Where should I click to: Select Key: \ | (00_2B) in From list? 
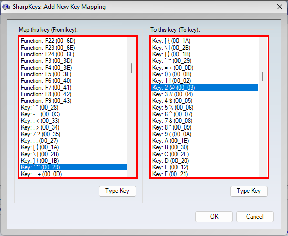click(x=73, y=154)
